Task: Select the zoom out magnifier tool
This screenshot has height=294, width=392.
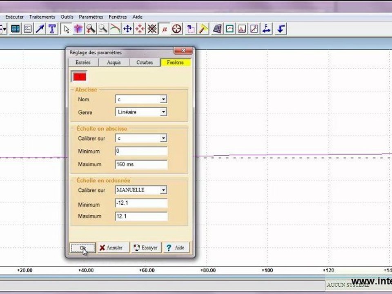Action: click(x=103, y=29)
